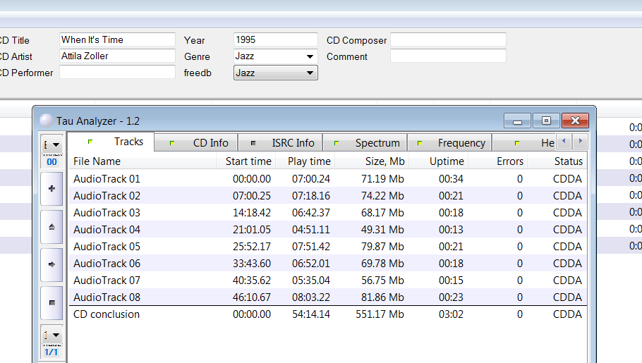Open the Spectrum tab

365,143
